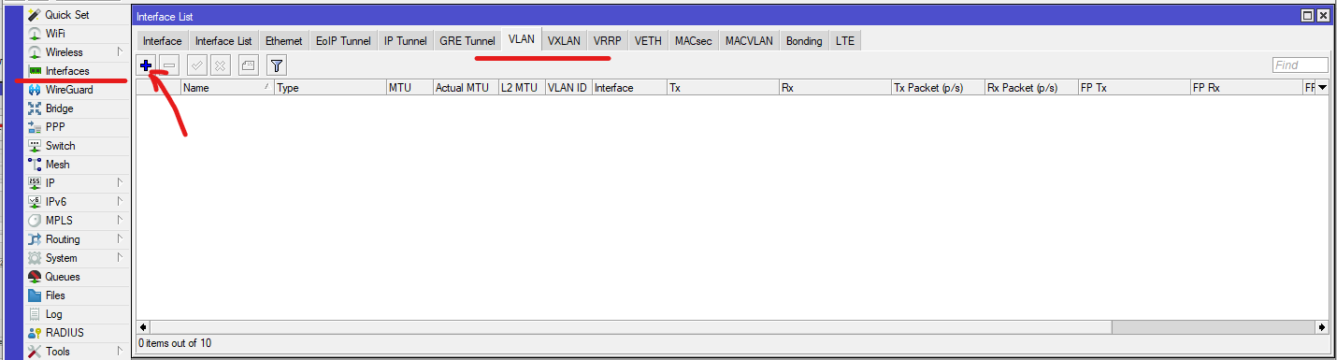This screenshot has height=360, width=1337.
Task: Click the Comment toolbar button
Action: point(248,65)
